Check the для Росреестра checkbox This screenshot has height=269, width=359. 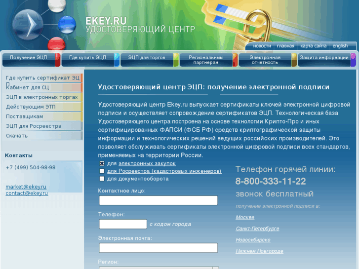point(102,171)
